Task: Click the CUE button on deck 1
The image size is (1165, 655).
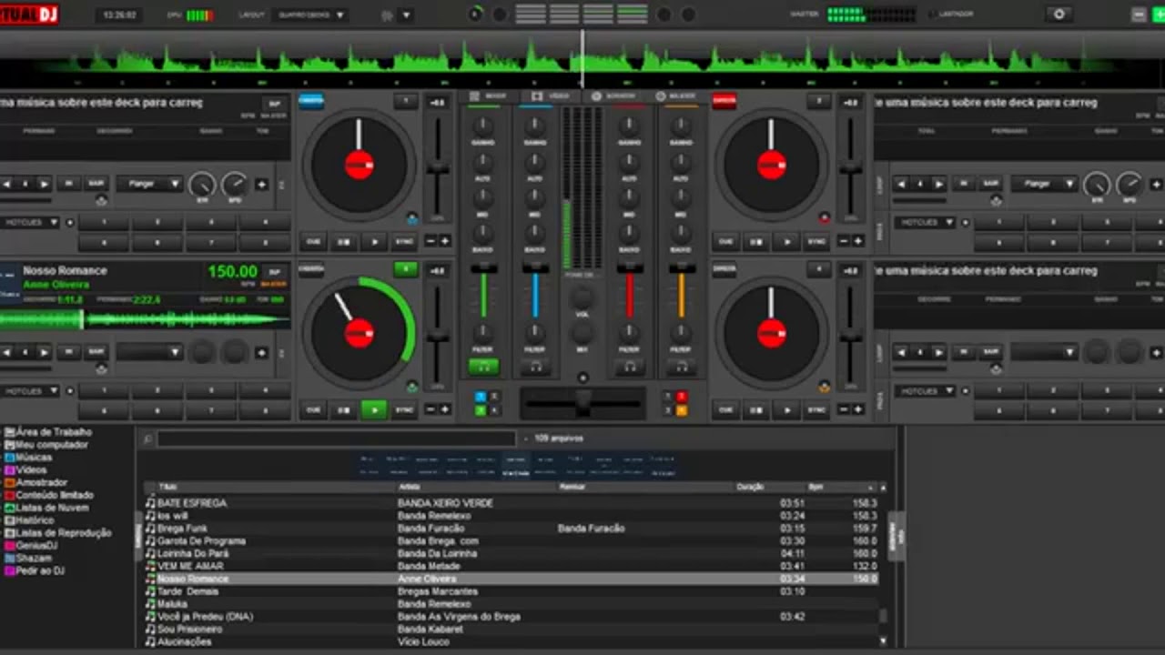Action: [313, 241]
